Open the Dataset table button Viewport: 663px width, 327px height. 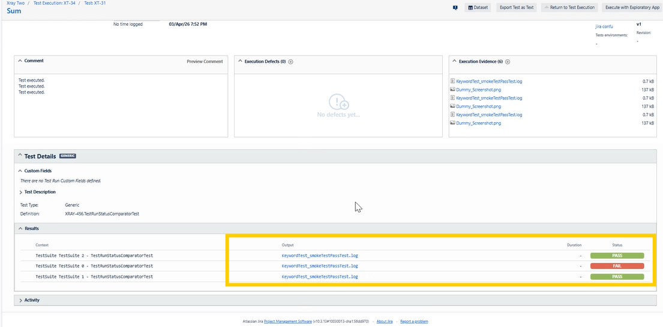pyautogui.click(x=478, y=8)
